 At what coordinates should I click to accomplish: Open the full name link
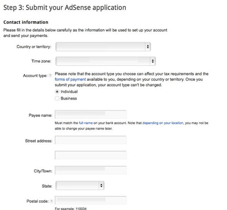pyautogui.click(x=86, y=123)
